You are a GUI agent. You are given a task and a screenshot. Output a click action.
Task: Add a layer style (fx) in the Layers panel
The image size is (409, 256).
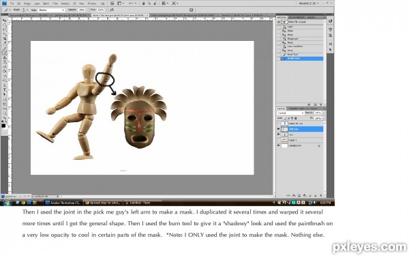(x=294, y=195)
